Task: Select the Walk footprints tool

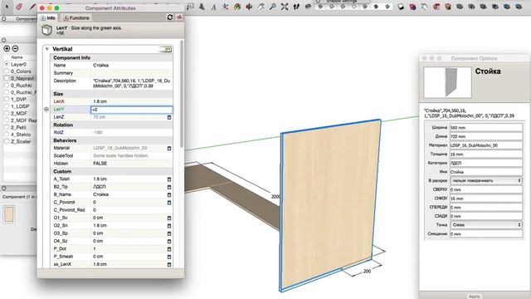Action: click(296, 7)
